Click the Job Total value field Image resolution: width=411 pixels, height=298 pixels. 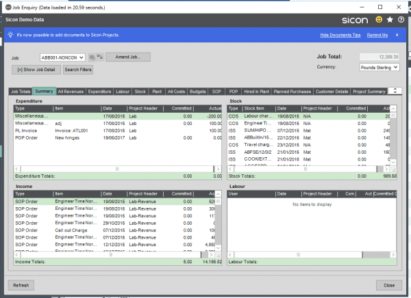click(x=379, y=57)
